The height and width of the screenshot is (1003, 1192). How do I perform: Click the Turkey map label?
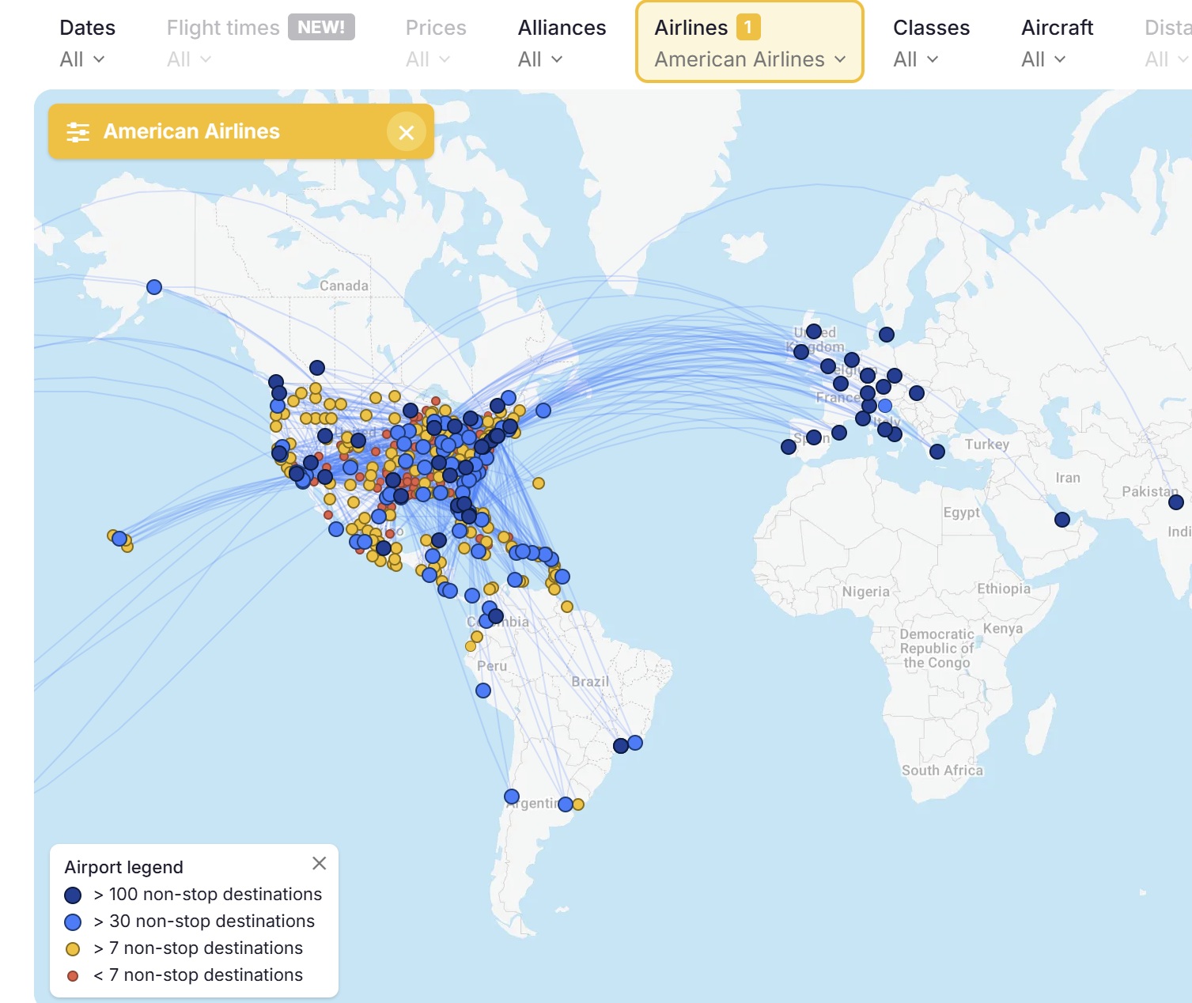click(x=986, y=445)
